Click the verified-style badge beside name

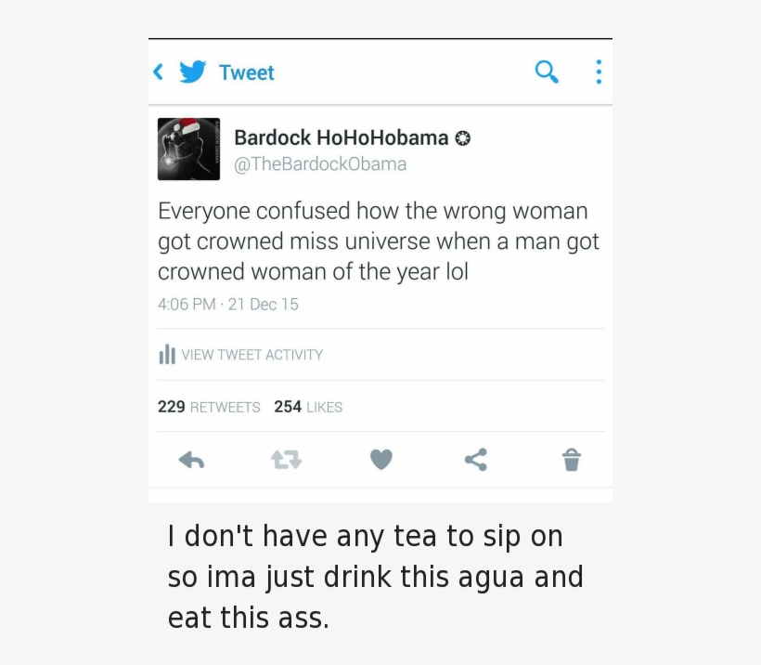pos(462,138)
